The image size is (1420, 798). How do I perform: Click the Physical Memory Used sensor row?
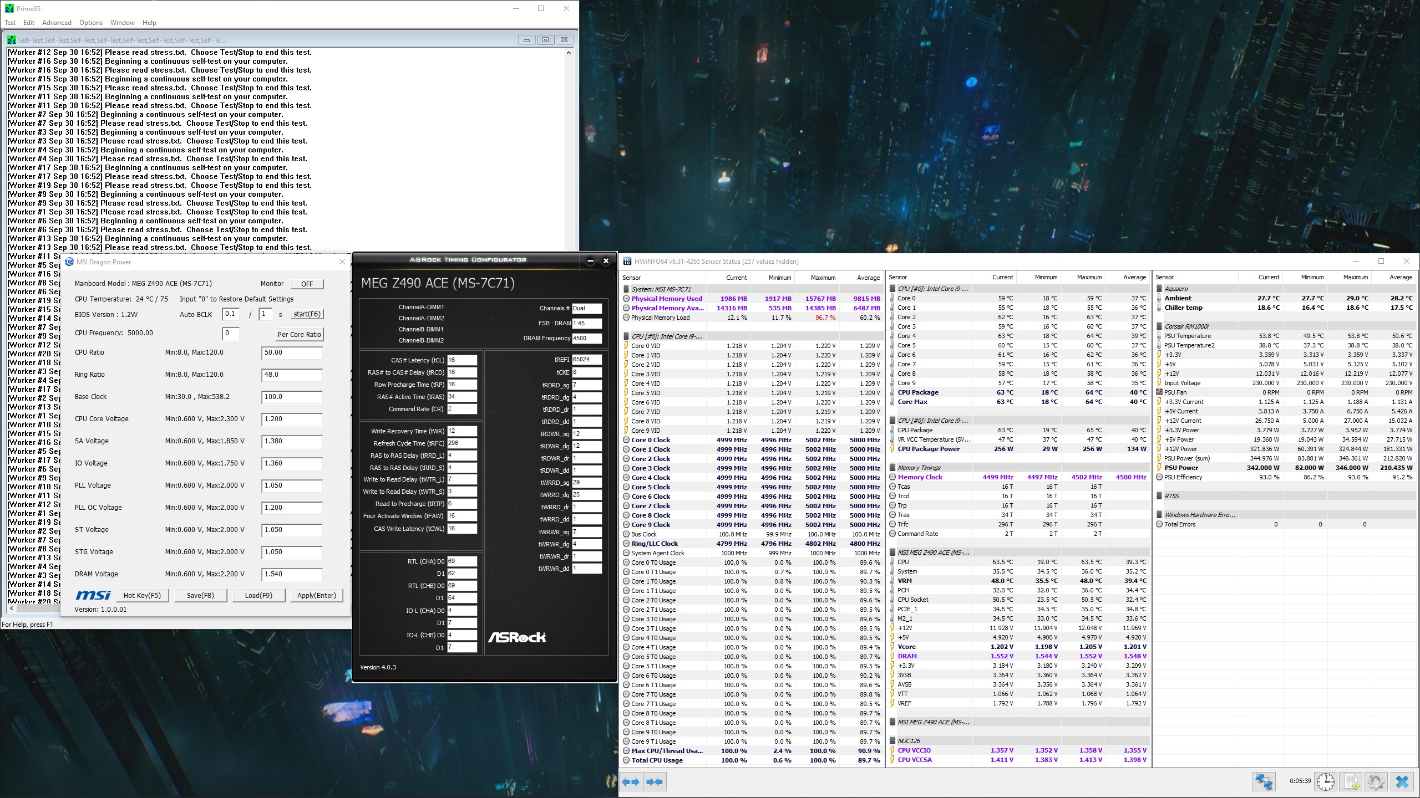click(x=752, y=299)
